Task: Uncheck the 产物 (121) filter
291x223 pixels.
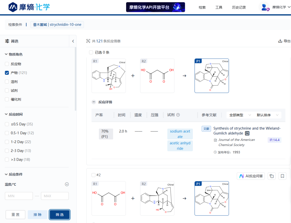Action: (7, 73)
